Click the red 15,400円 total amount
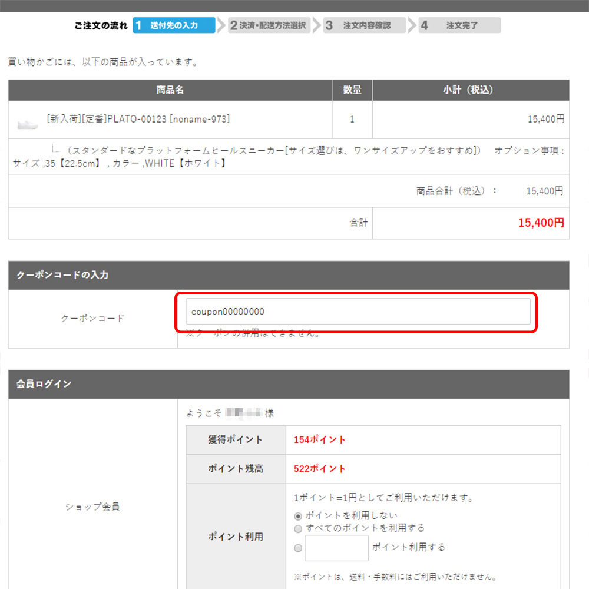 pyautogui.click(x=541, y=223)
